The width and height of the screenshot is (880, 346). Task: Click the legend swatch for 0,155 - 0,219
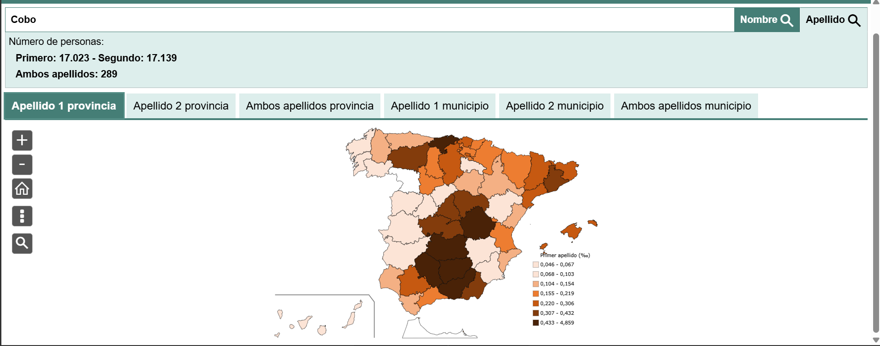tap(535, 293)
